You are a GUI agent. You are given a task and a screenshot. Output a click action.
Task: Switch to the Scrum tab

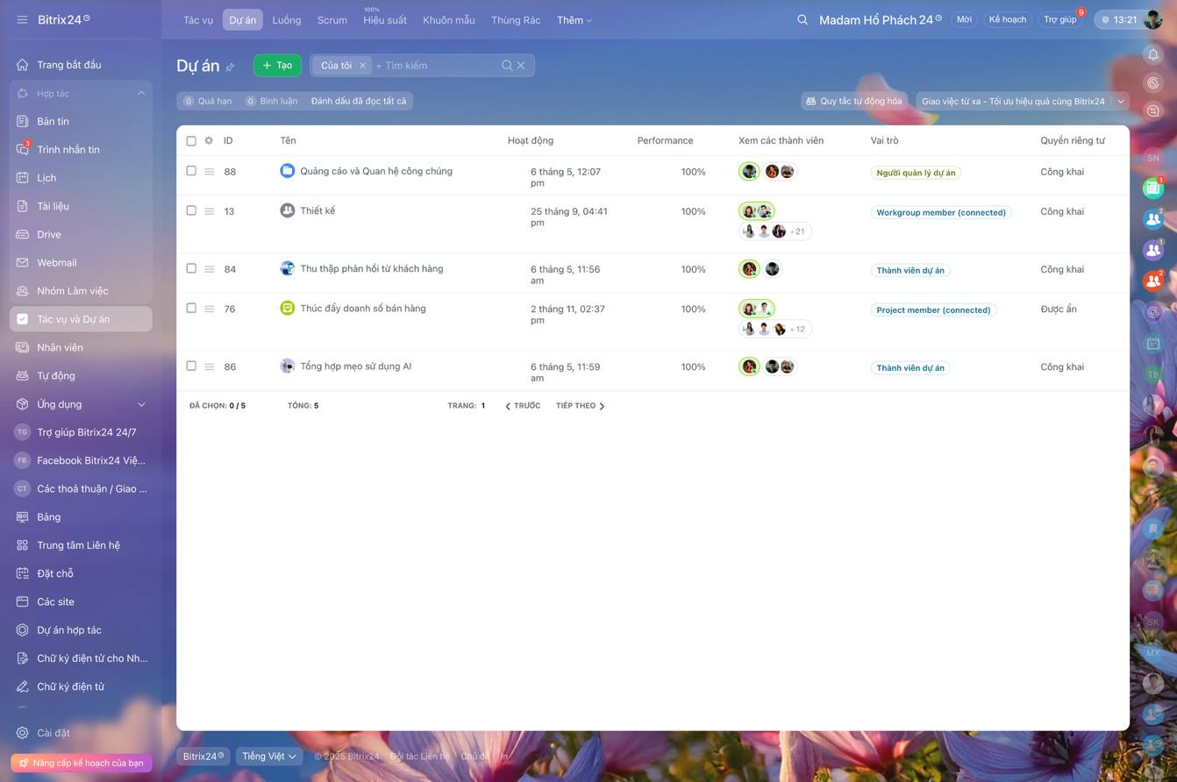click(x=332, y=20)
